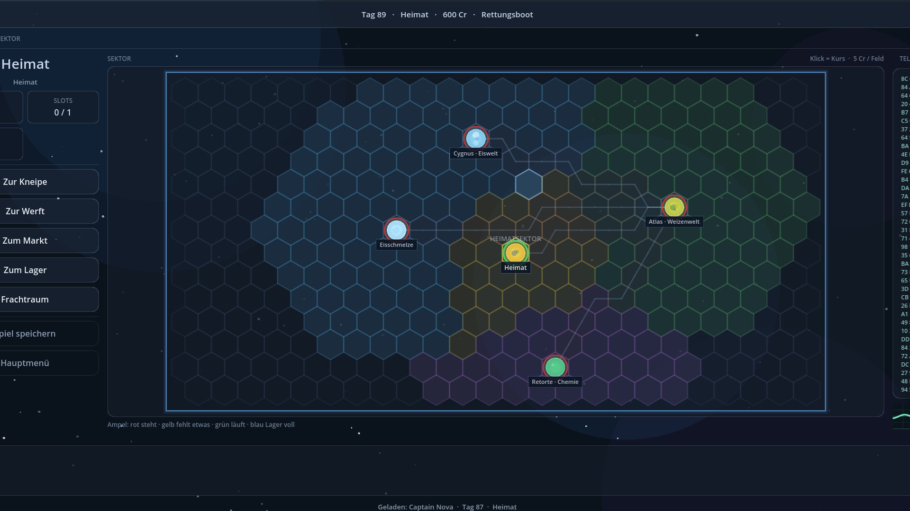Click the Heimat sidebar heading
The height and width of the screenshot is (511, 910).
(x=26, y=64)
